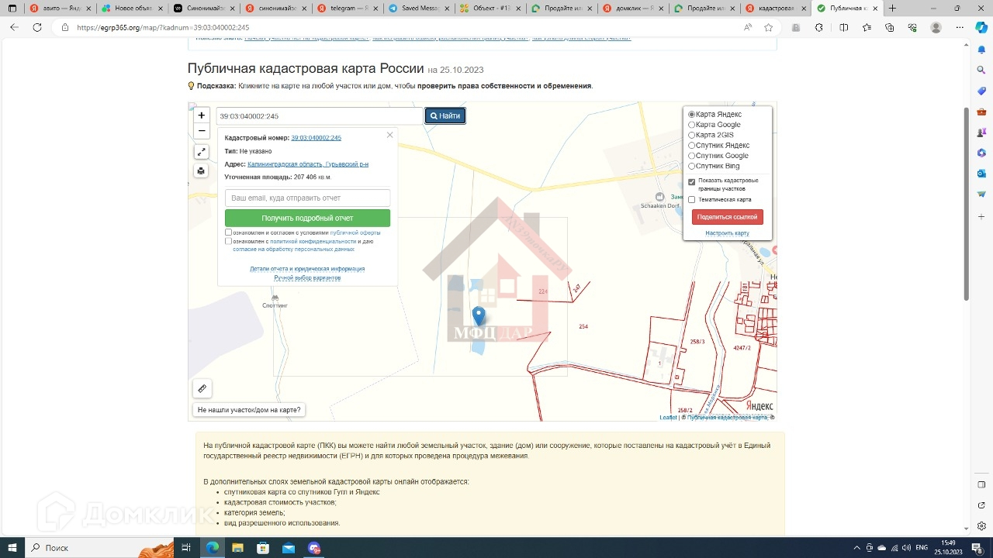Select Карта Google map layer
The height and width of the screenshot is (558, 993).
pyautogui.click(x=692, y=125)
